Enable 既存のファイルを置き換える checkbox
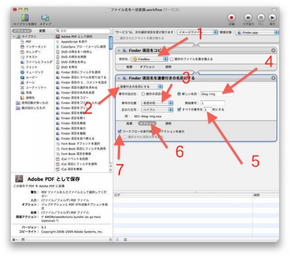Image resolution: width=290 pixels, height=257 pixels. coord(172,59)
